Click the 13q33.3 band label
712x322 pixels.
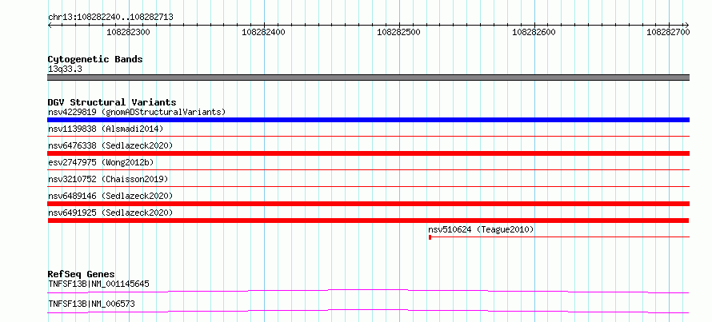click(x=65, y=70)
